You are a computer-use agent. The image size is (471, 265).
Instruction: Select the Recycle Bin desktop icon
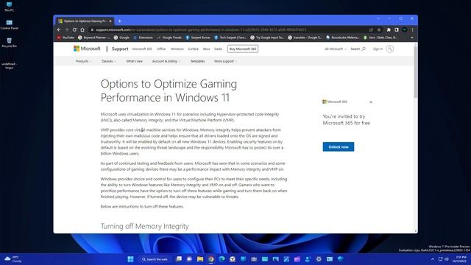[x=9, y=43]
